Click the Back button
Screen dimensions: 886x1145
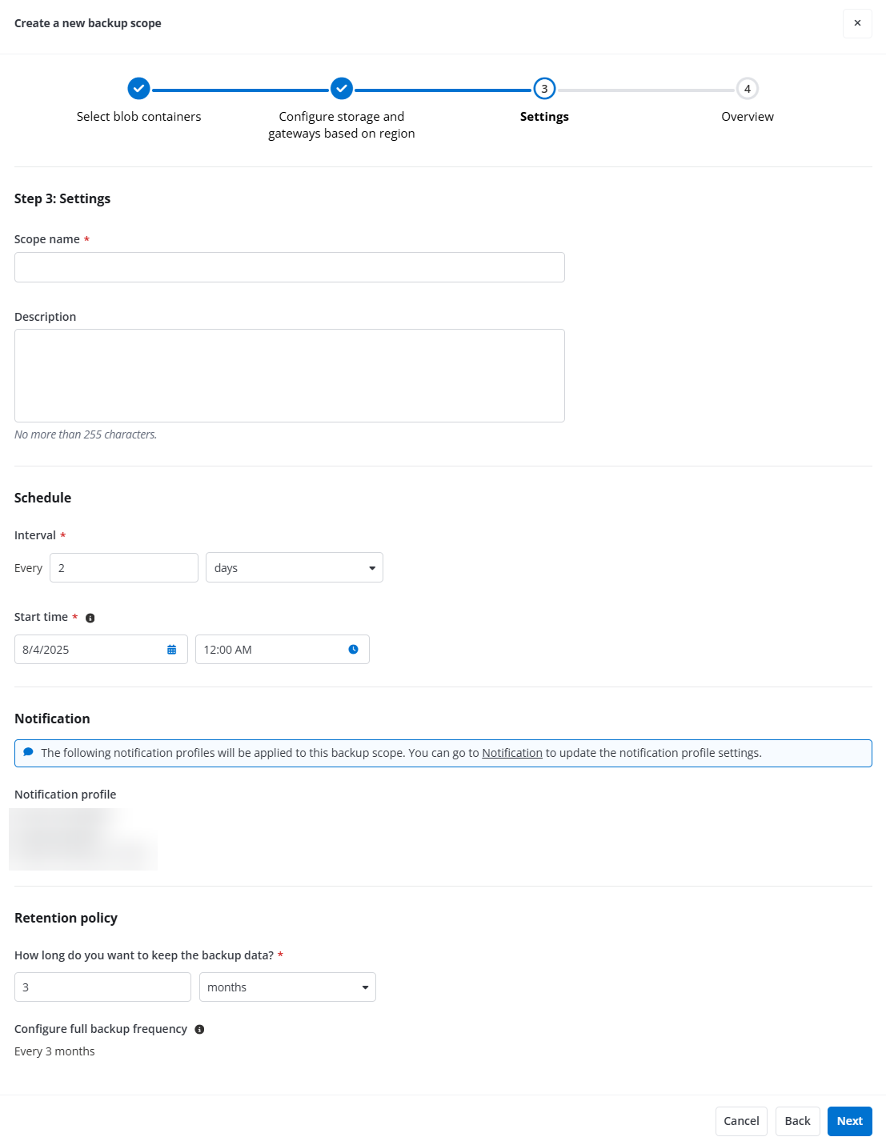[x=797, y=1121]
